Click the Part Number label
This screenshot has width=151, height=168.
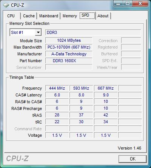pos(31,61)
